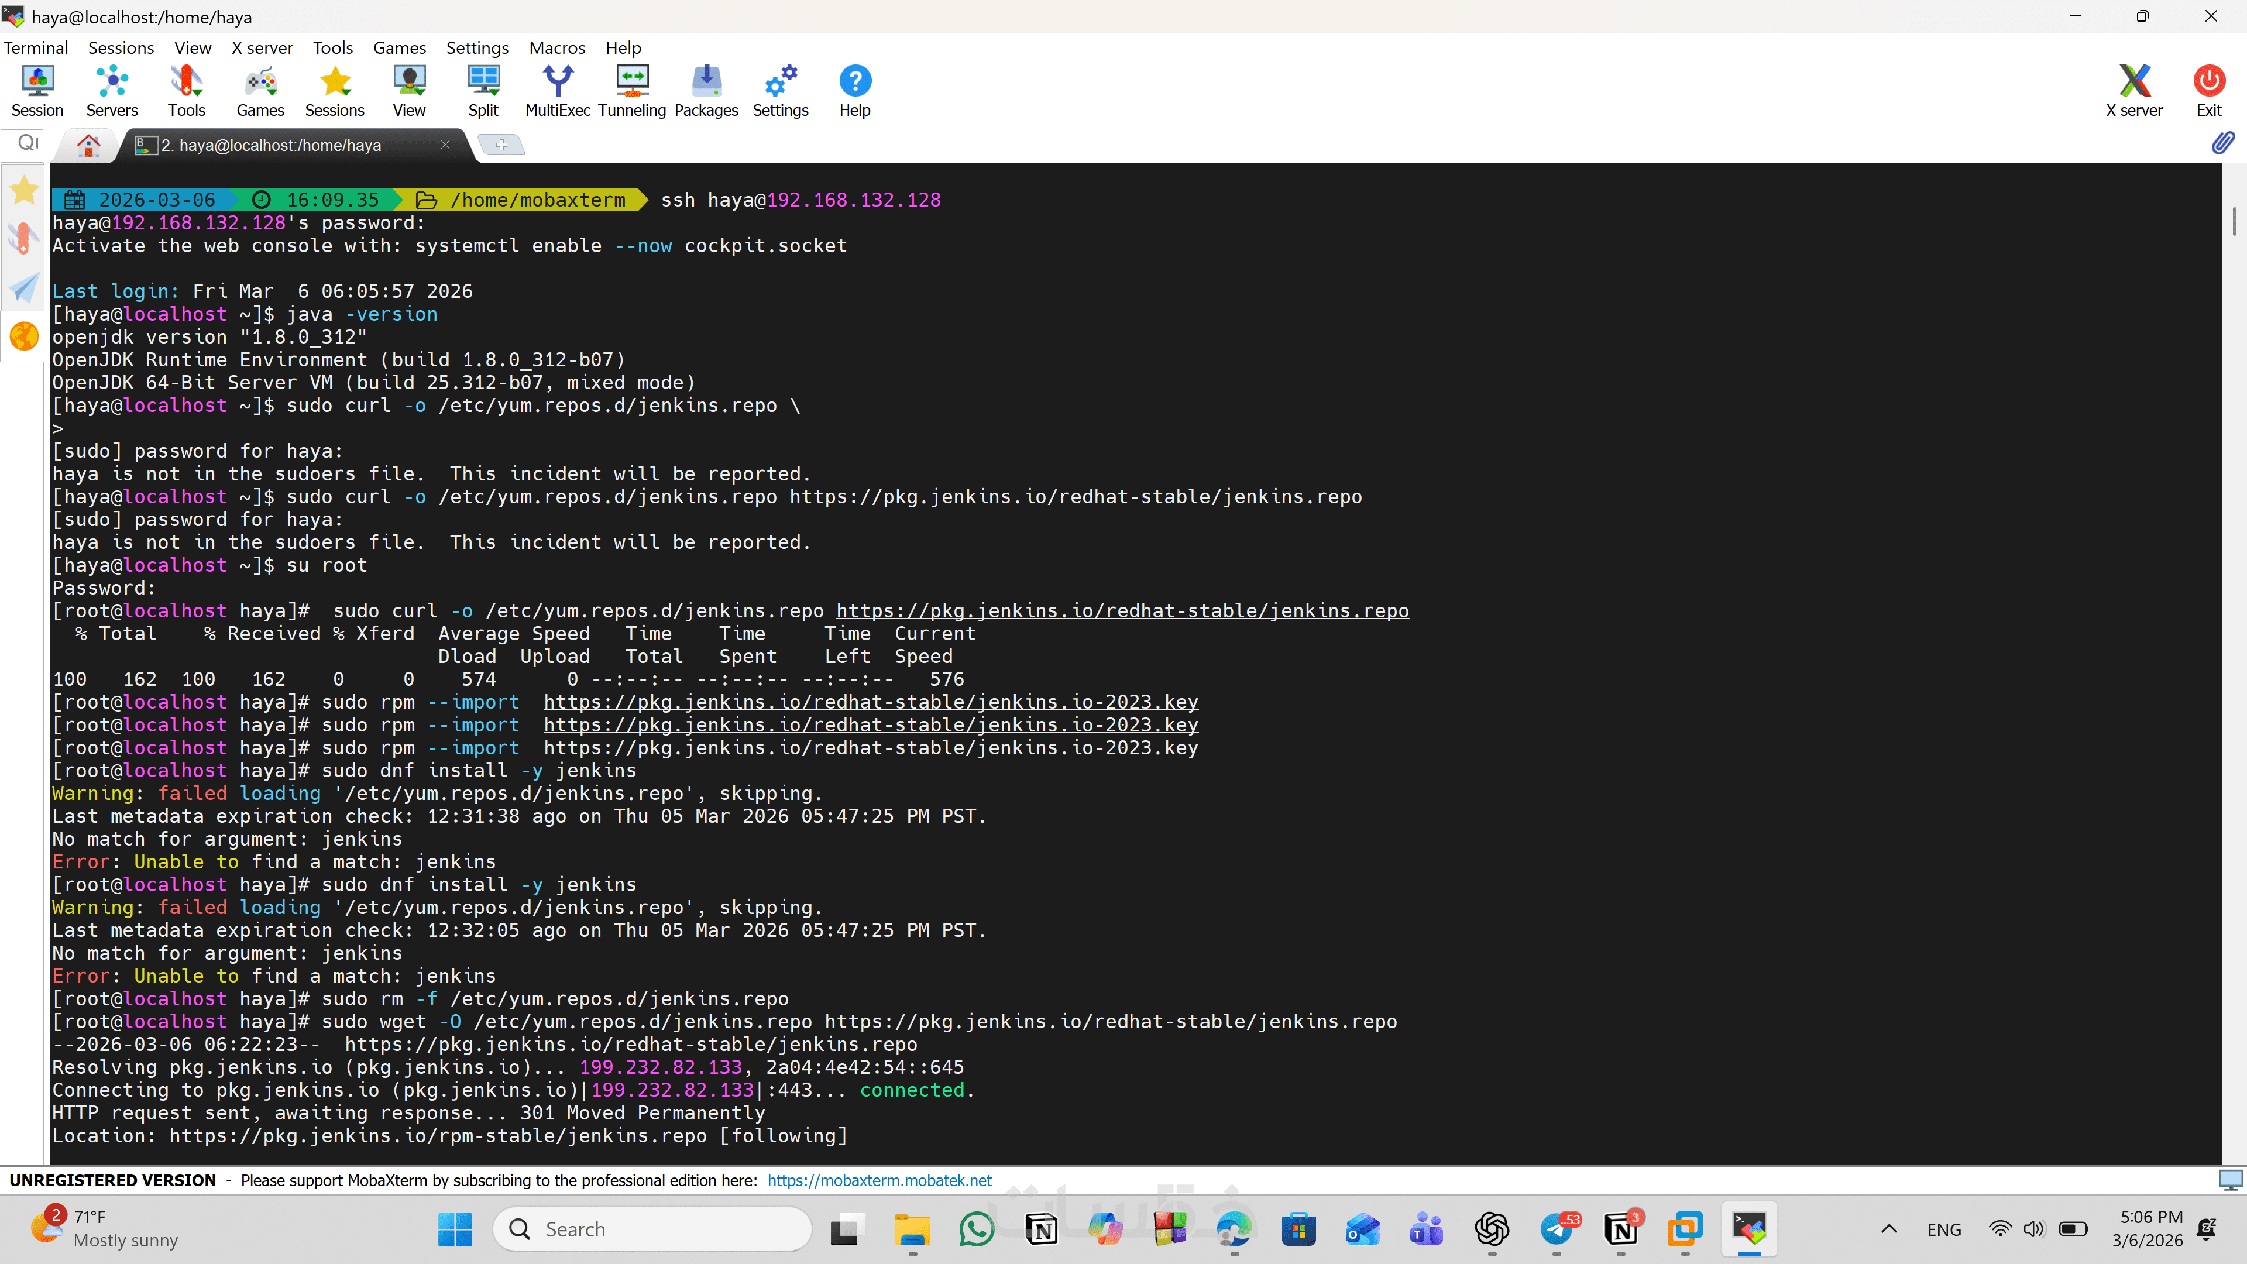The width and height of the screenshot is (2247, 1264).
Task: Open the Macros menu
Action: click(556, 48)
